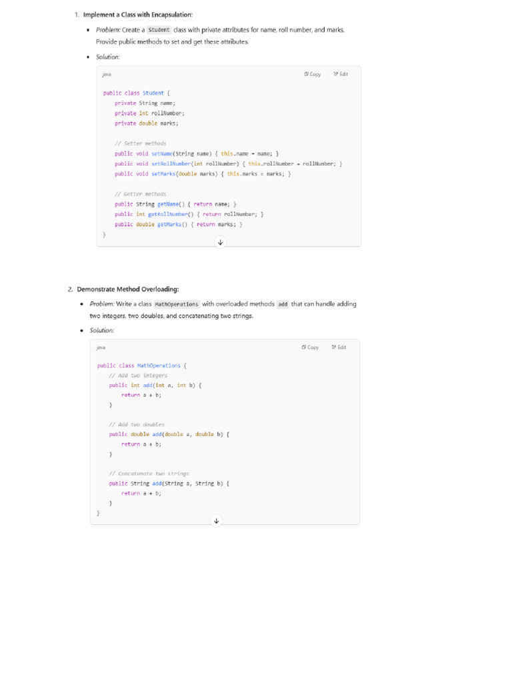Click the down arrow below MathOperations code
The image size is (512, 683).
pyautogui.click(x=216, y=520)
